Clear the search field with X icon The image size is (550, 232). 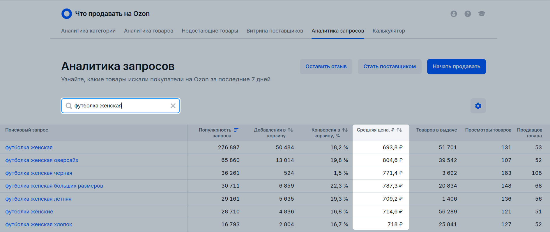tap(173, 106)
